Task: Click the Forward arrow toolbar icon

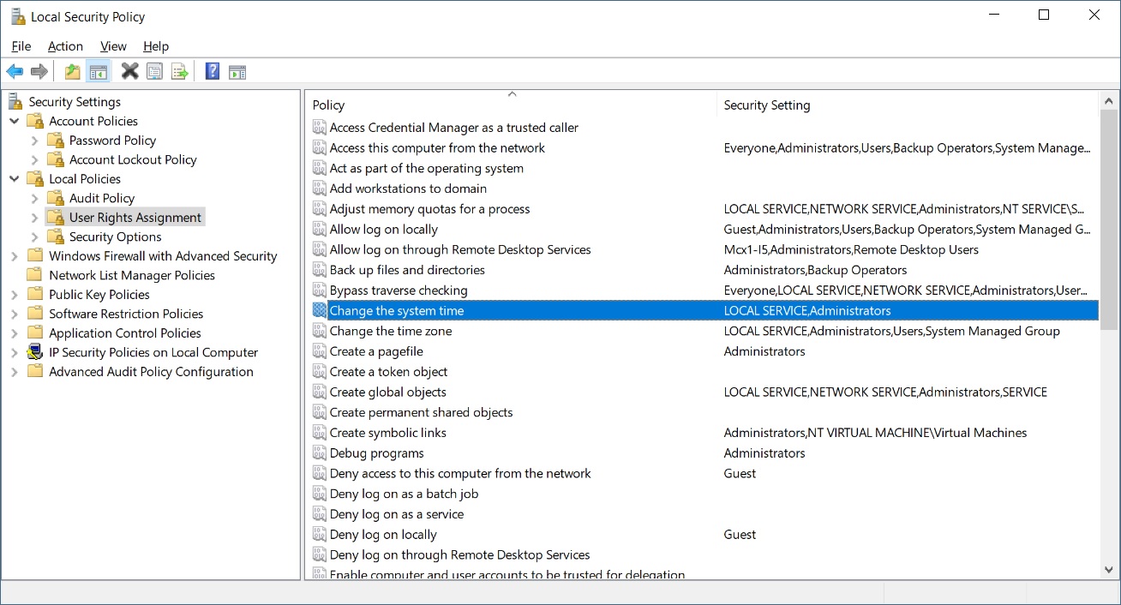Action: pyautogui.click(x=39, y=72)
